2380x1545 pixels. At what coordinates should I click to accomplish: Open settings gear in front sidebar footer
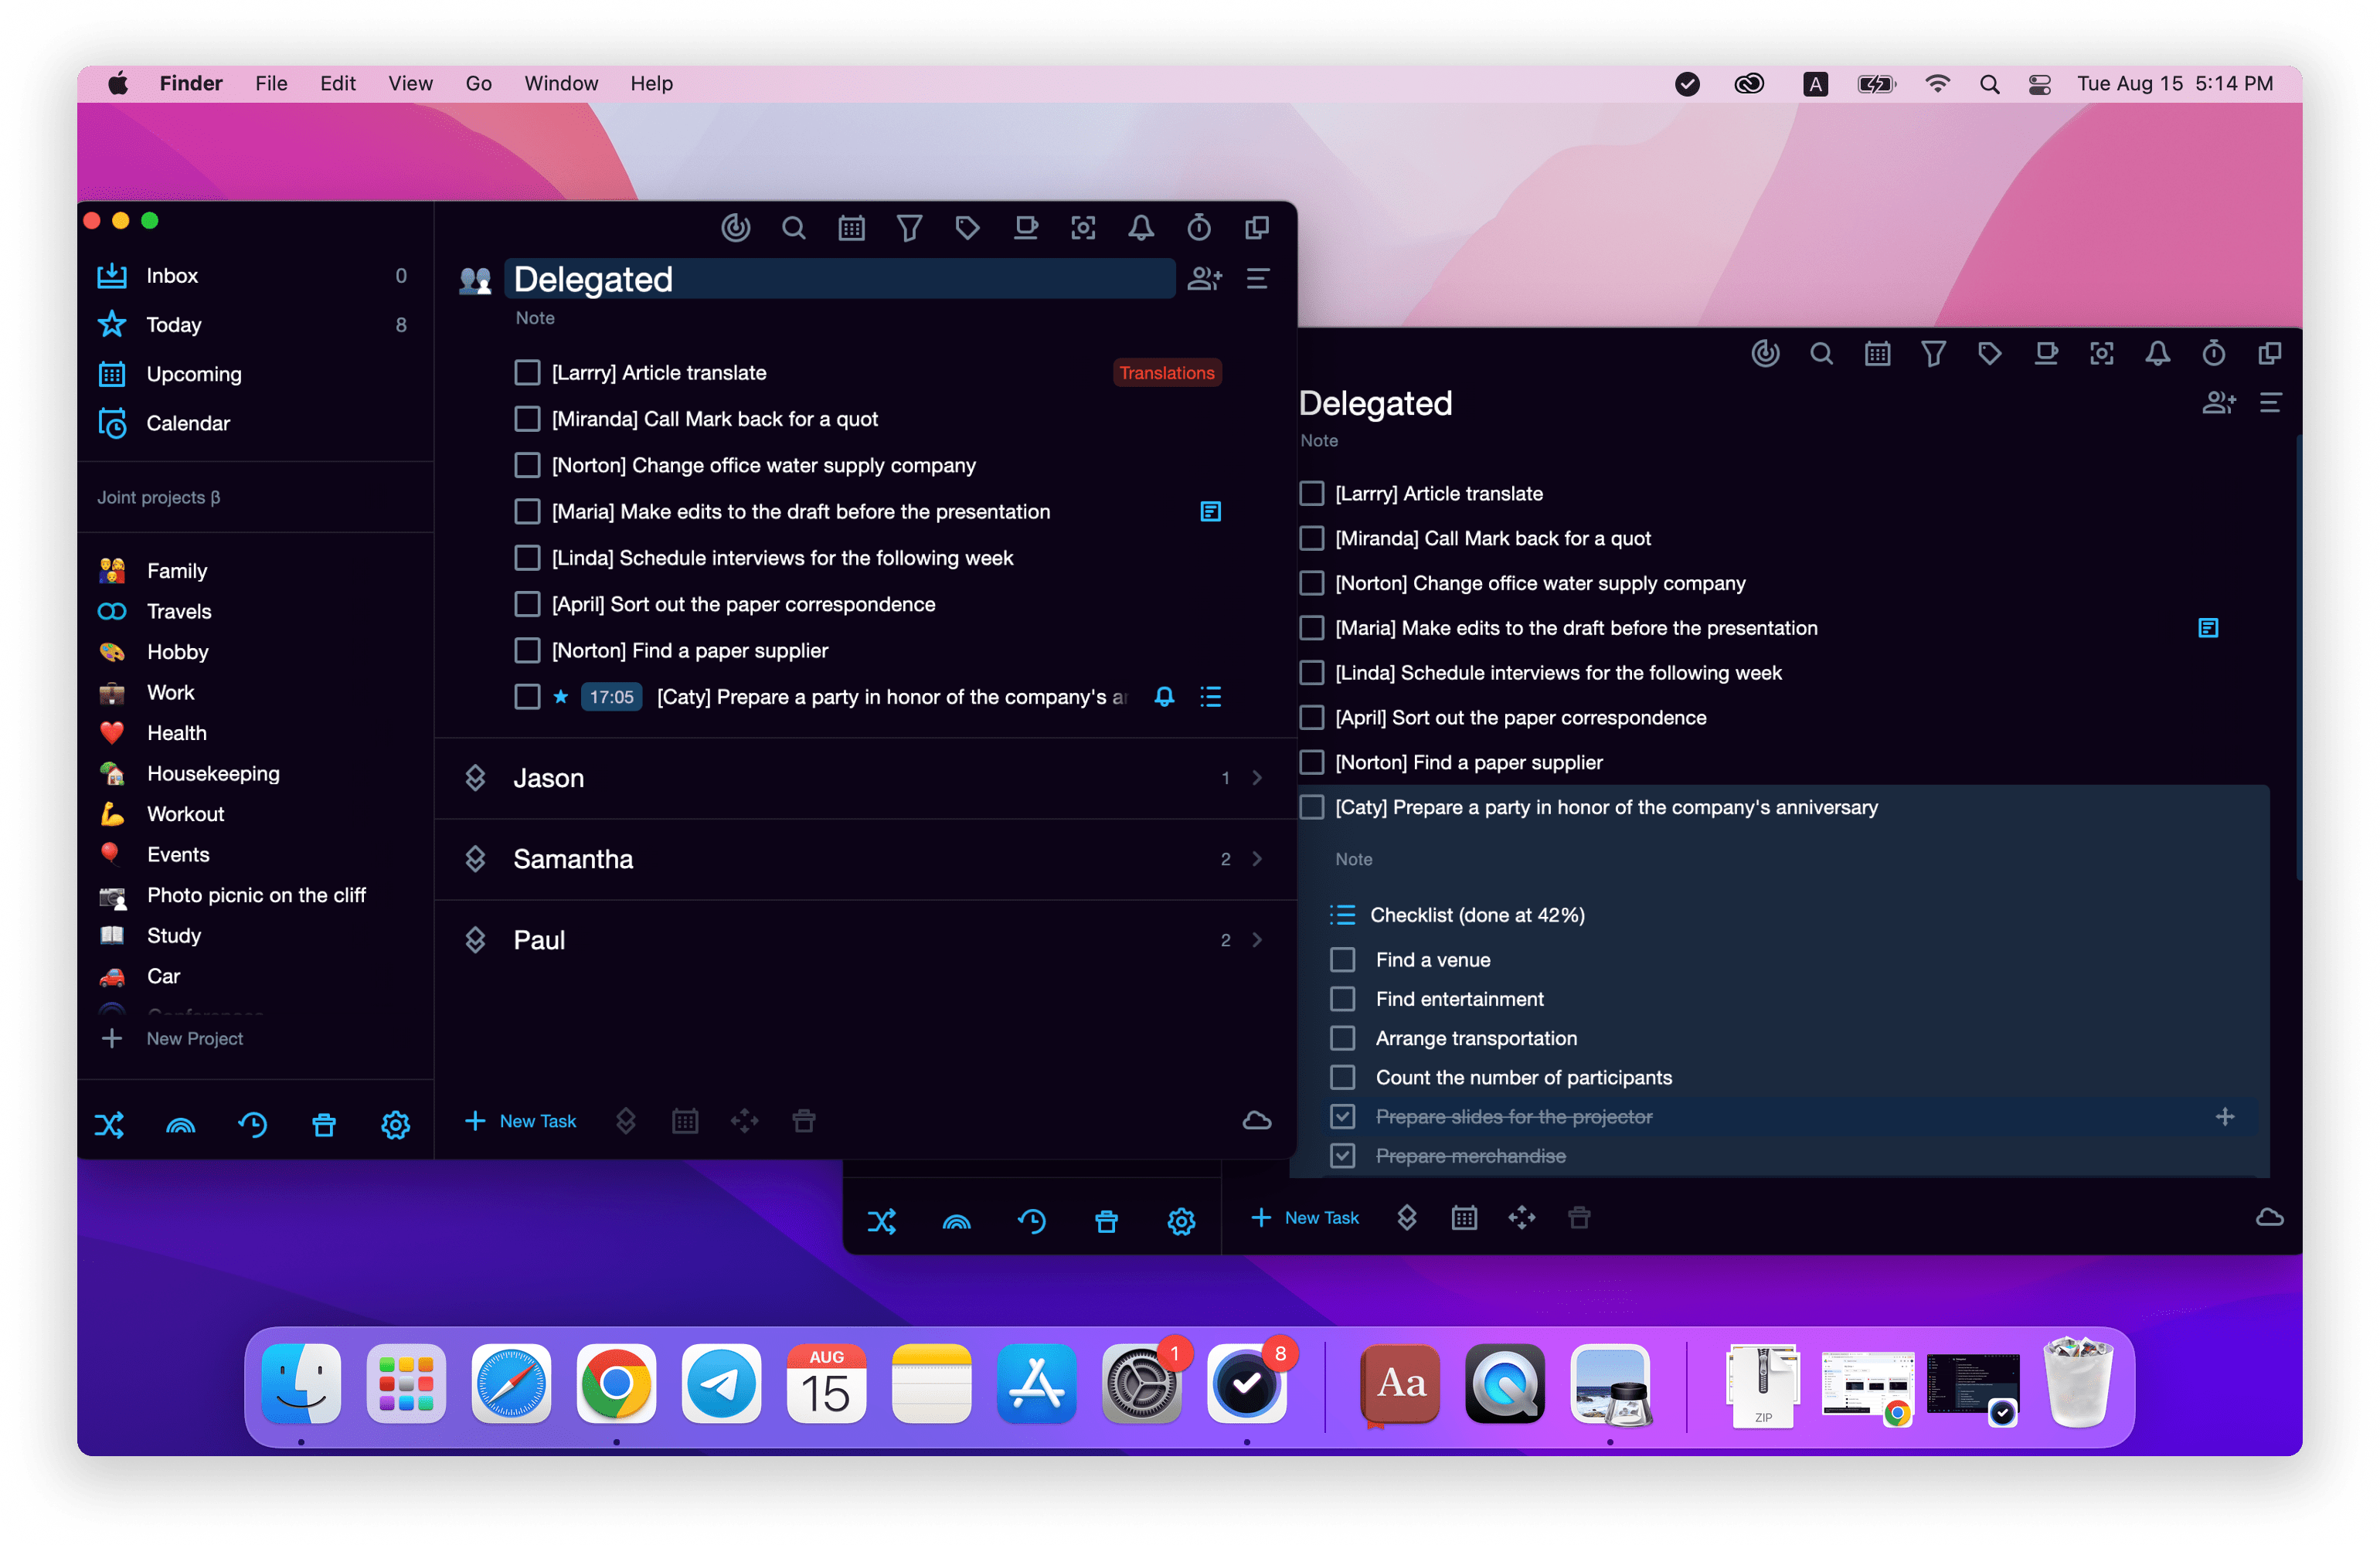click(x=396, y=1125)
